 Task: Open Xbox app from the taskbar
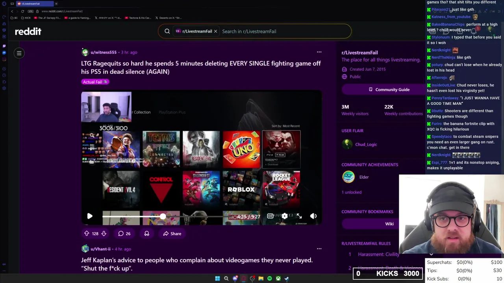click(278, 278)
